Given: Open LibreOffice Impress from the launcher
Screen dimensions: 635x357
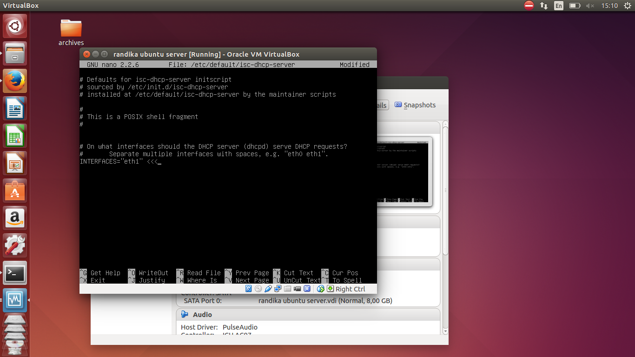Looking at the screenshot, I should [15, 163].
